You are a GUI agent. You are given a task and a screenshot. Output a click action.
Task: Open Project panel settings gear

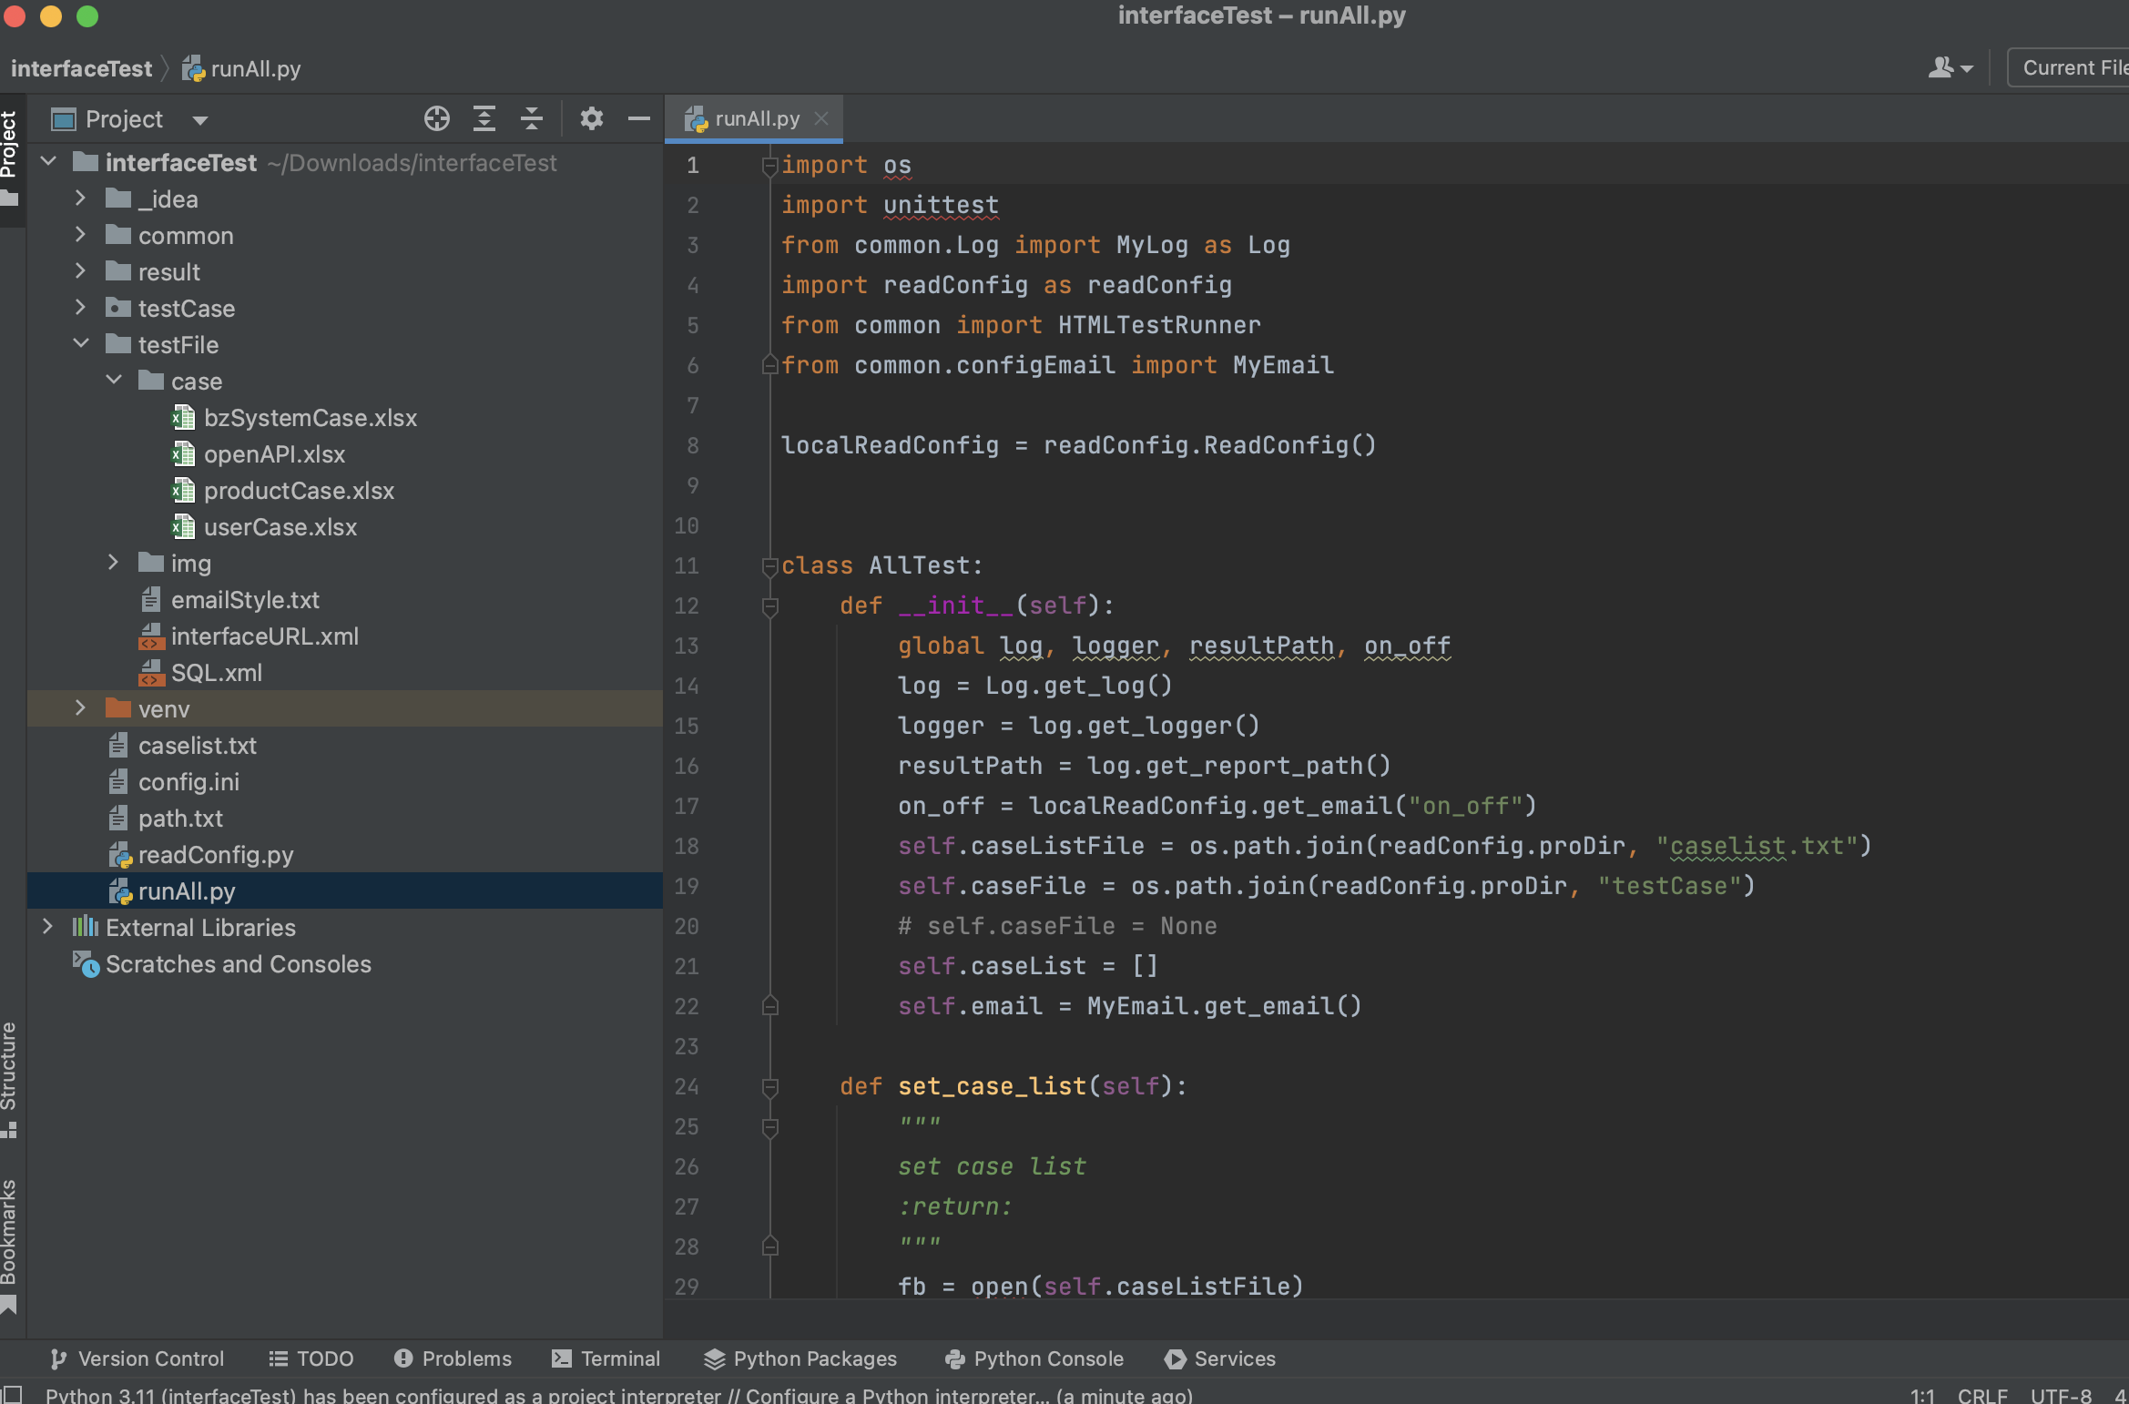[591, 118]
